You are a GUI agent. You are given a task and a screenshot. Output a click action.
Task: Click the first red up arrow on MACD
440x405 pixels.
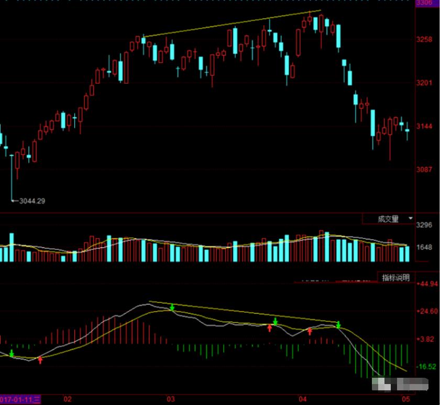click(x=40, y=359)
